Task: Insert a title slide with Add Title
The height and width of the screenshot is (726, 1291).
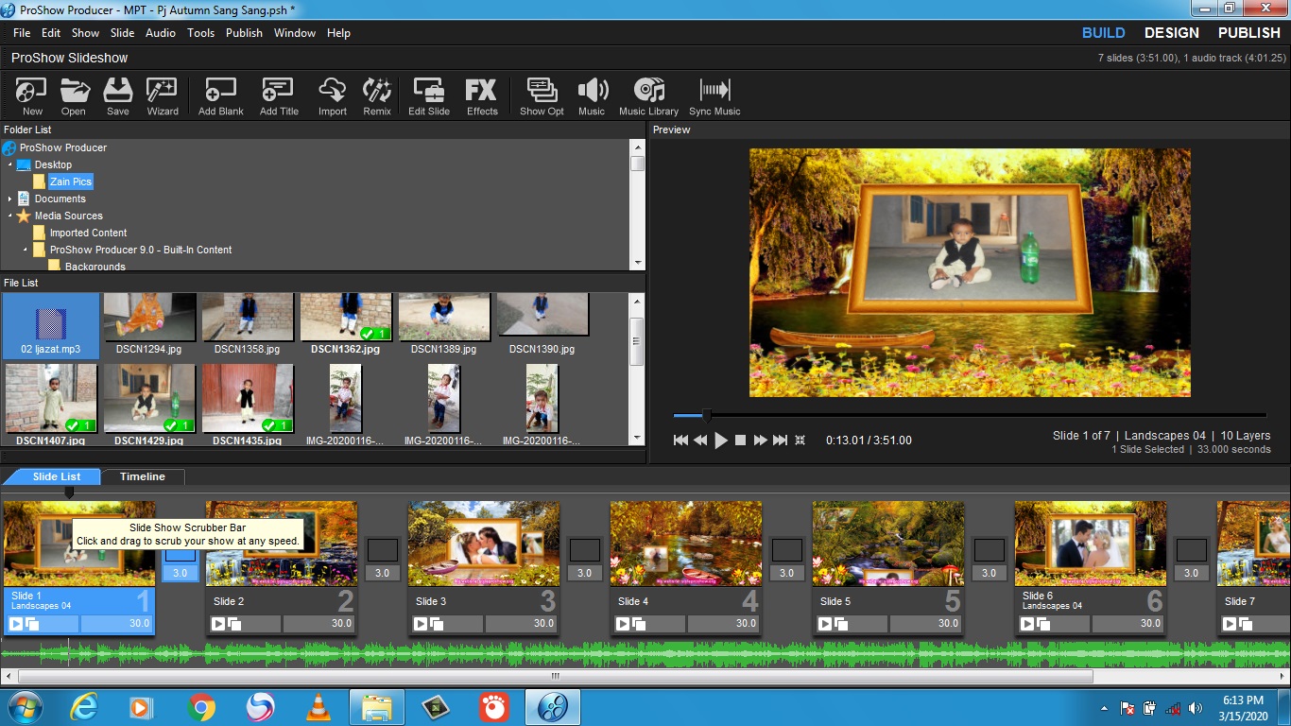Action: 279,97
